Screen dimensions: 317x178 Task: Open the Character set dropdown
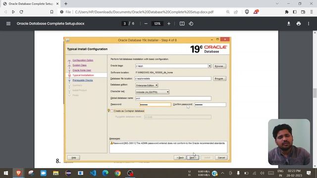click(x=152, y=92)
